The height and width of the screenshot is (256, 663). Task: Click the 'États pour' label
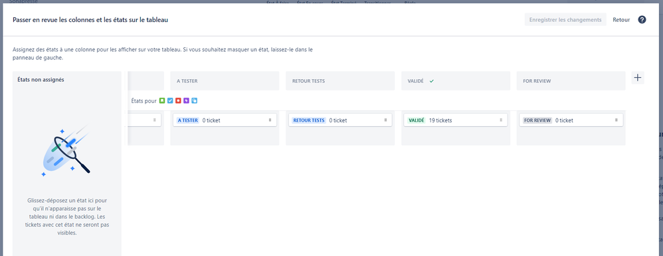143,101
